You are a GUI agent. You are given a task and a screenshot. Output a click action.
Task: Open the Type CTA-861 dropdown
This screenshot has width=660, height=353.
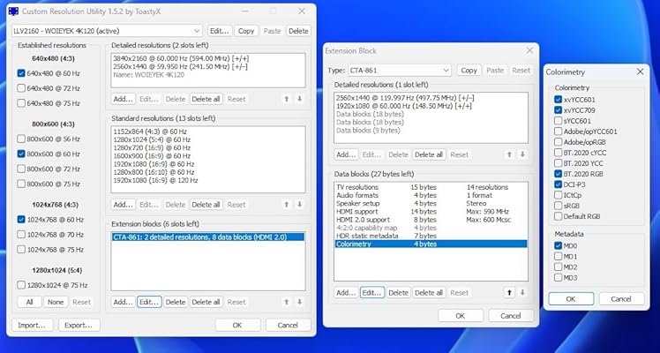(400, 71)
